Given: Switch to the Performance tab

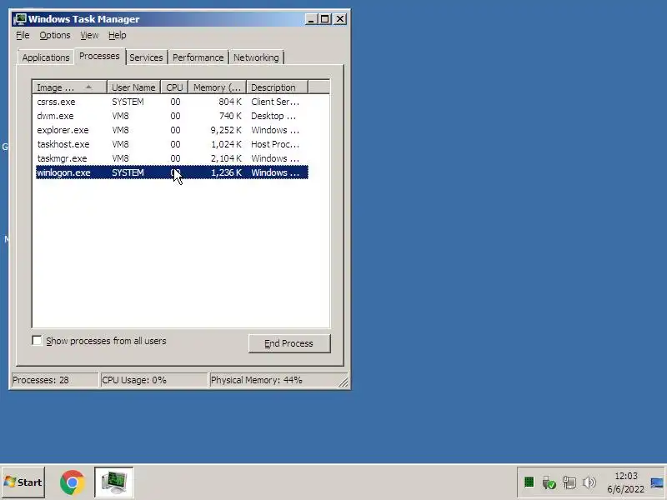Looking at the screenshot, I should [198, 57].
